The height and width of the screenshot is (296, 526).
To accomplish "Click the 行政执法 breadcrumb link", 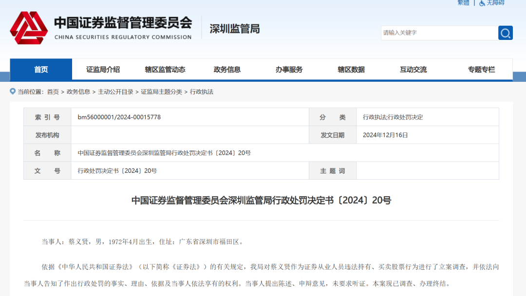I will 202,92.
